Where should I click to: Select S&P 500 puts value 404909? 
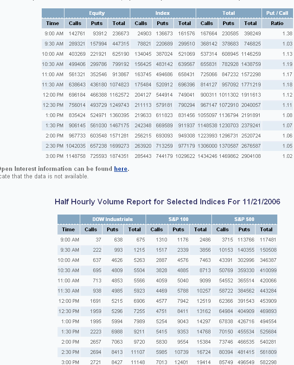[x=246, y=311]
